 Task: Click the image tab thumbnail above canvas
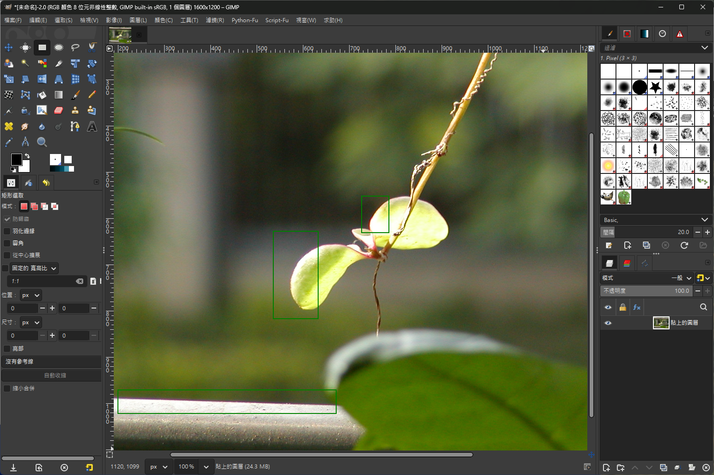[120, 35]
